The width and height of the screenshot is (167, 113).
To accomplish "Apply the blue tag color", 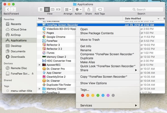I will (103, 95).
